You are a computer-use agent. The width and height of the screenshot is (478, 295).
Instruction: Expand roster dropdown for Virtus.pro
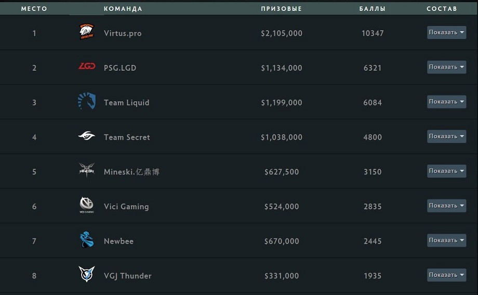(446, 32)
